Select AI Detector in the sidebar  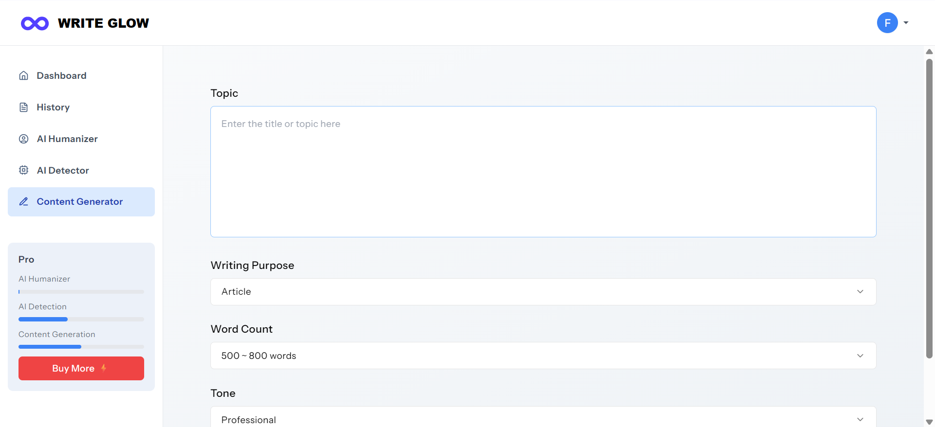click(81, 170)
